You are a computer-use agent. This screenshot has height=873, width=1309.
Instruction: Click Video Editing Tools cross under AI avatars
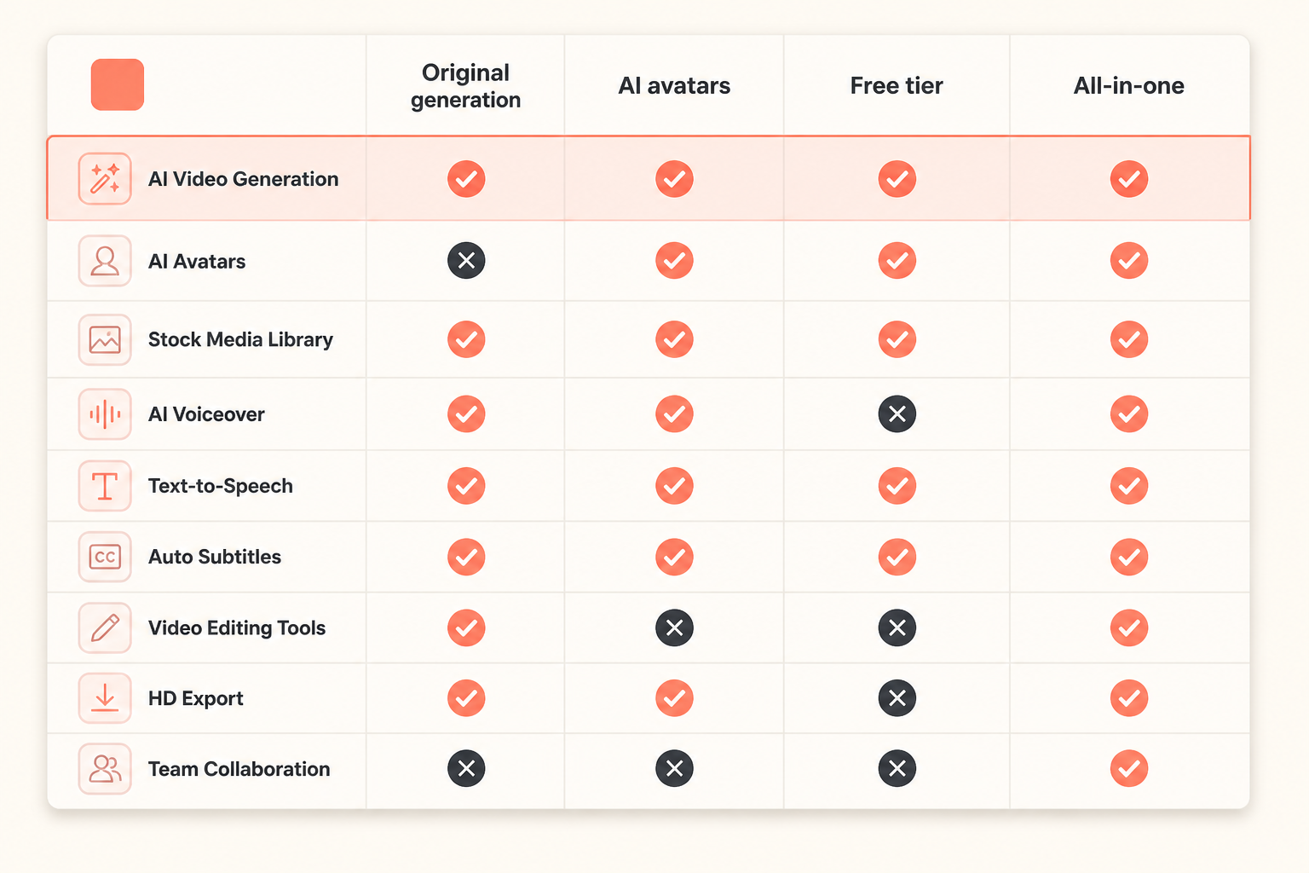674,628
